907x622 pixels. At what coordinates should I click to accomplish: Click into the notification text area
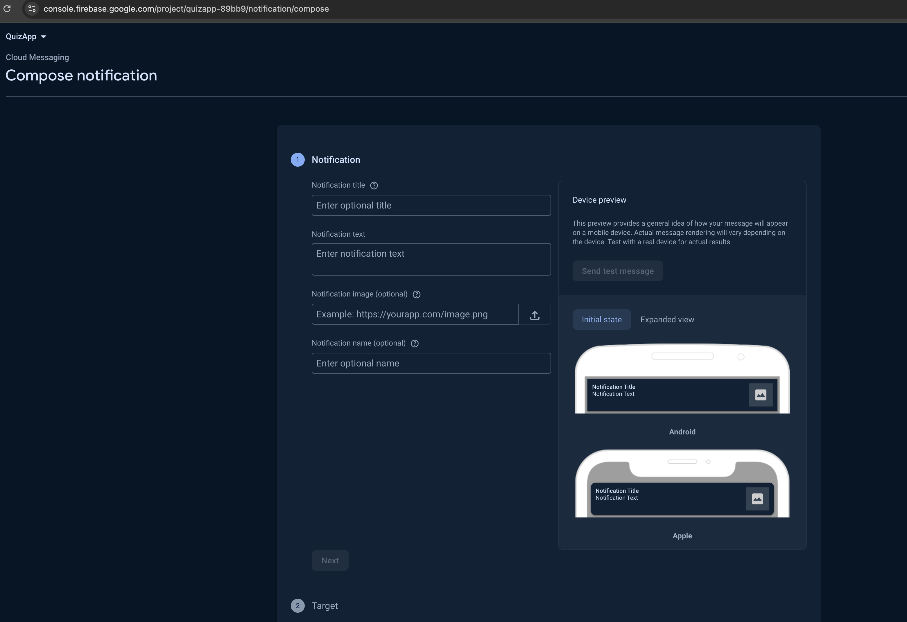coord(431,259)
